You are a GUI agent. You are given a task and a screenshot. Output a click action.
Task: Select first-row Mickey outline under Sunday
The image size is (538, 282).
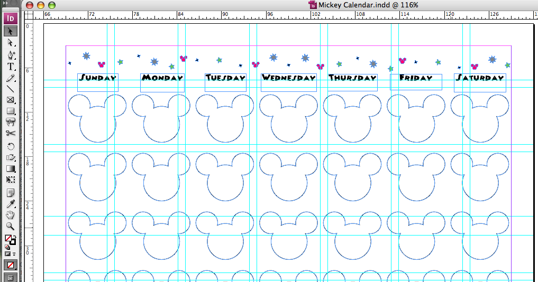point(97,118)
